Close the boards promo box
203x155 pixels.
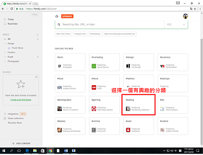coord(36,77)
